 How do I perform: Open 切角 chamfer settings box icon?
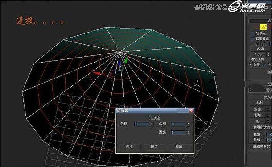point(268,115)
